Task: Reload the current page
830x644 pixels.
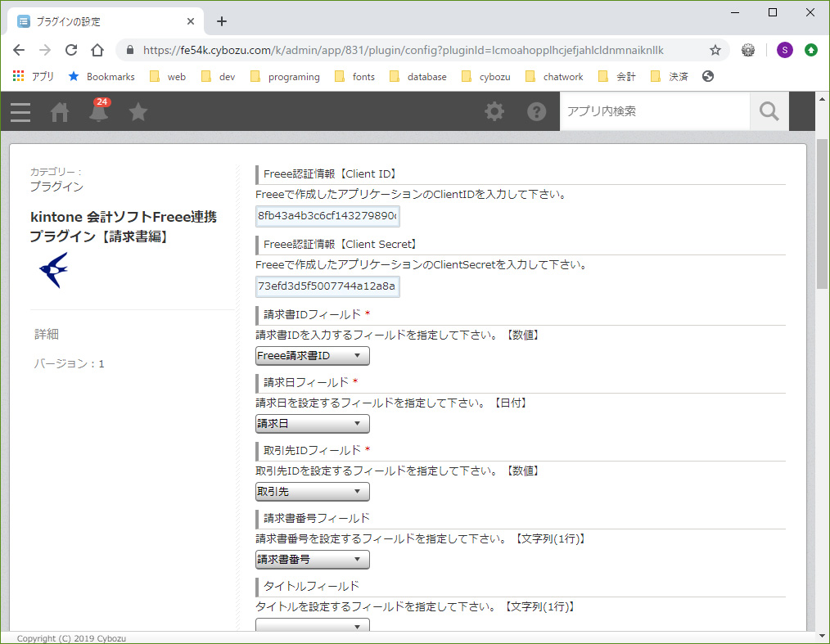Action: [x=71, y=50]
